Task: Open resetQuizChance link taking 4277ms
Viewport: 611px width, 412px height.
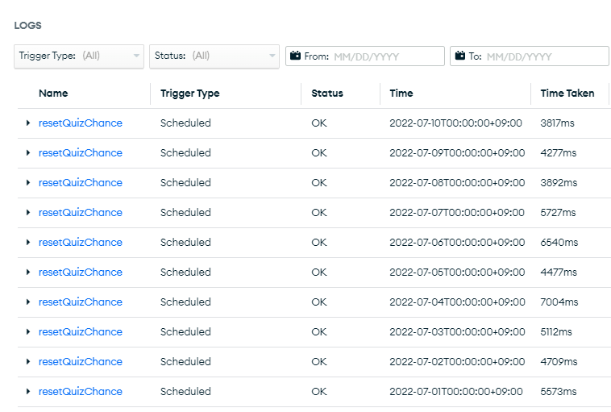Action: [81, 153]
